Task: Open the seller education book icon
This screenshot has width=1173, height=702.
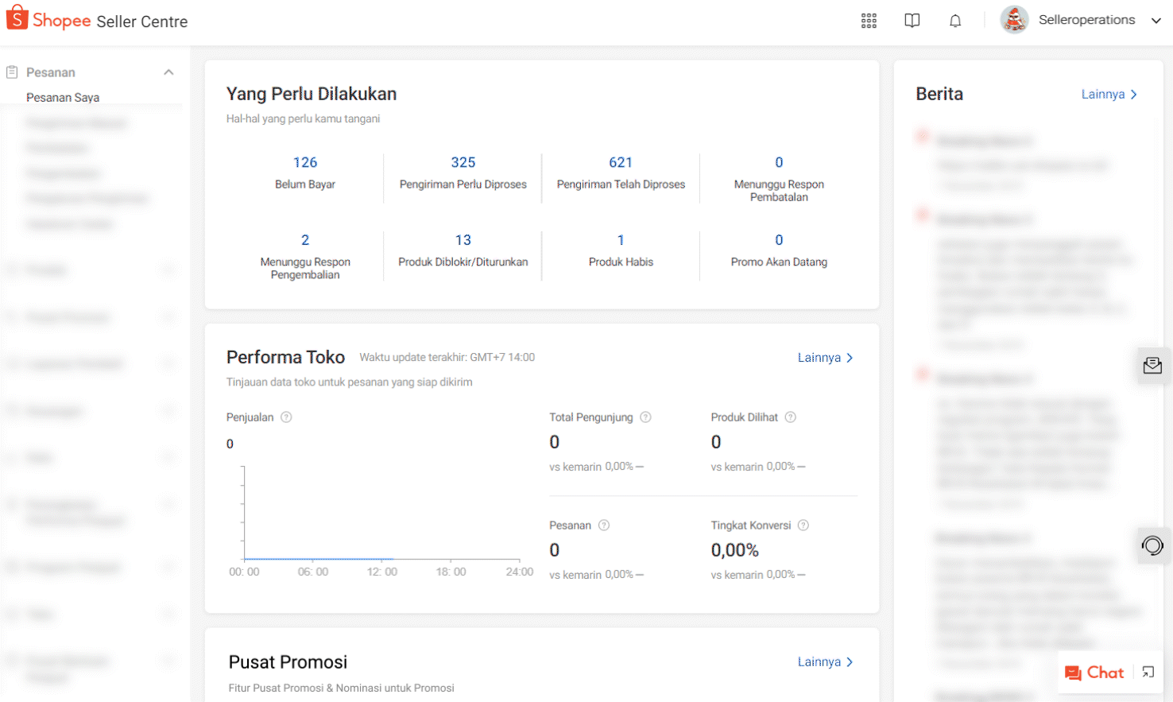Action: (x=912, y=21)
